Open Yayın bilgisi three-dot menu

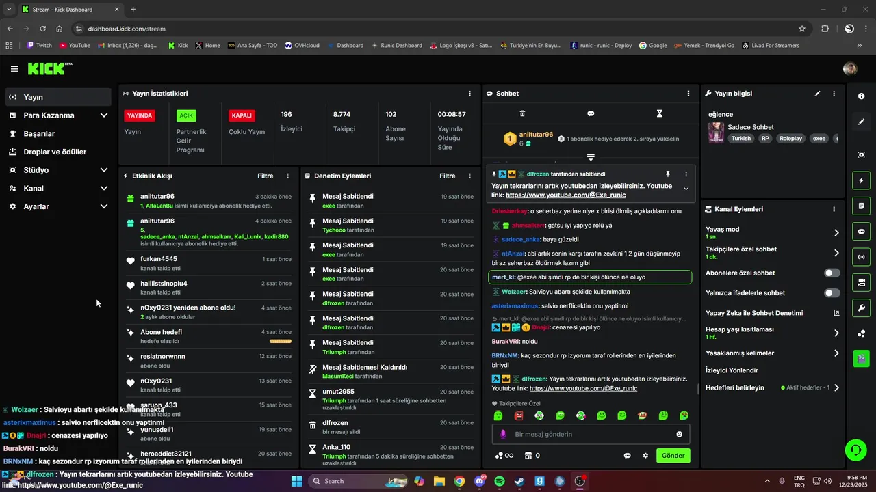click(x=834, y=93)
